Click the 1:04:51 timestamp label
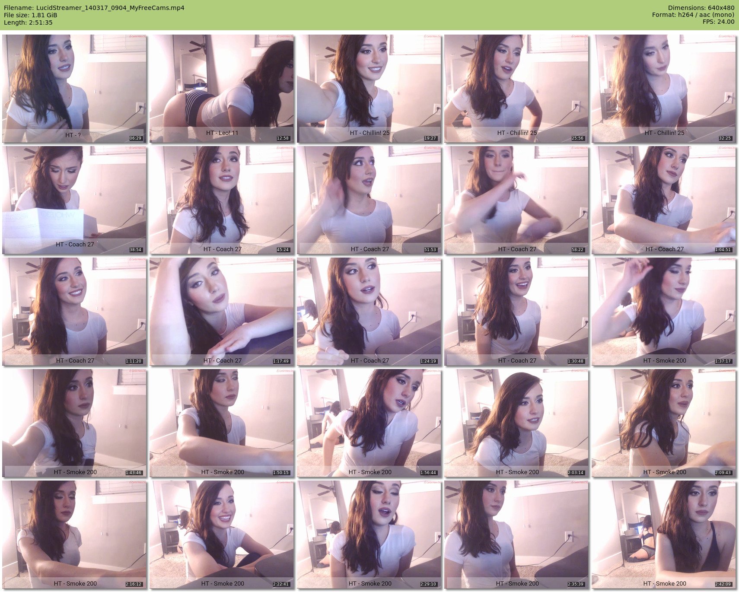Screen dimensions: 739x592 click(x=723, y=250)
